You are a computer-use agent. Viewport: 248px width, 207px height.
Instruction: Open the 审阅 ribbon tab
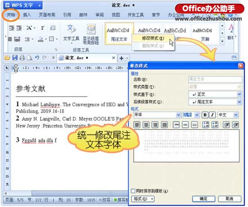(x=100, y=15)
